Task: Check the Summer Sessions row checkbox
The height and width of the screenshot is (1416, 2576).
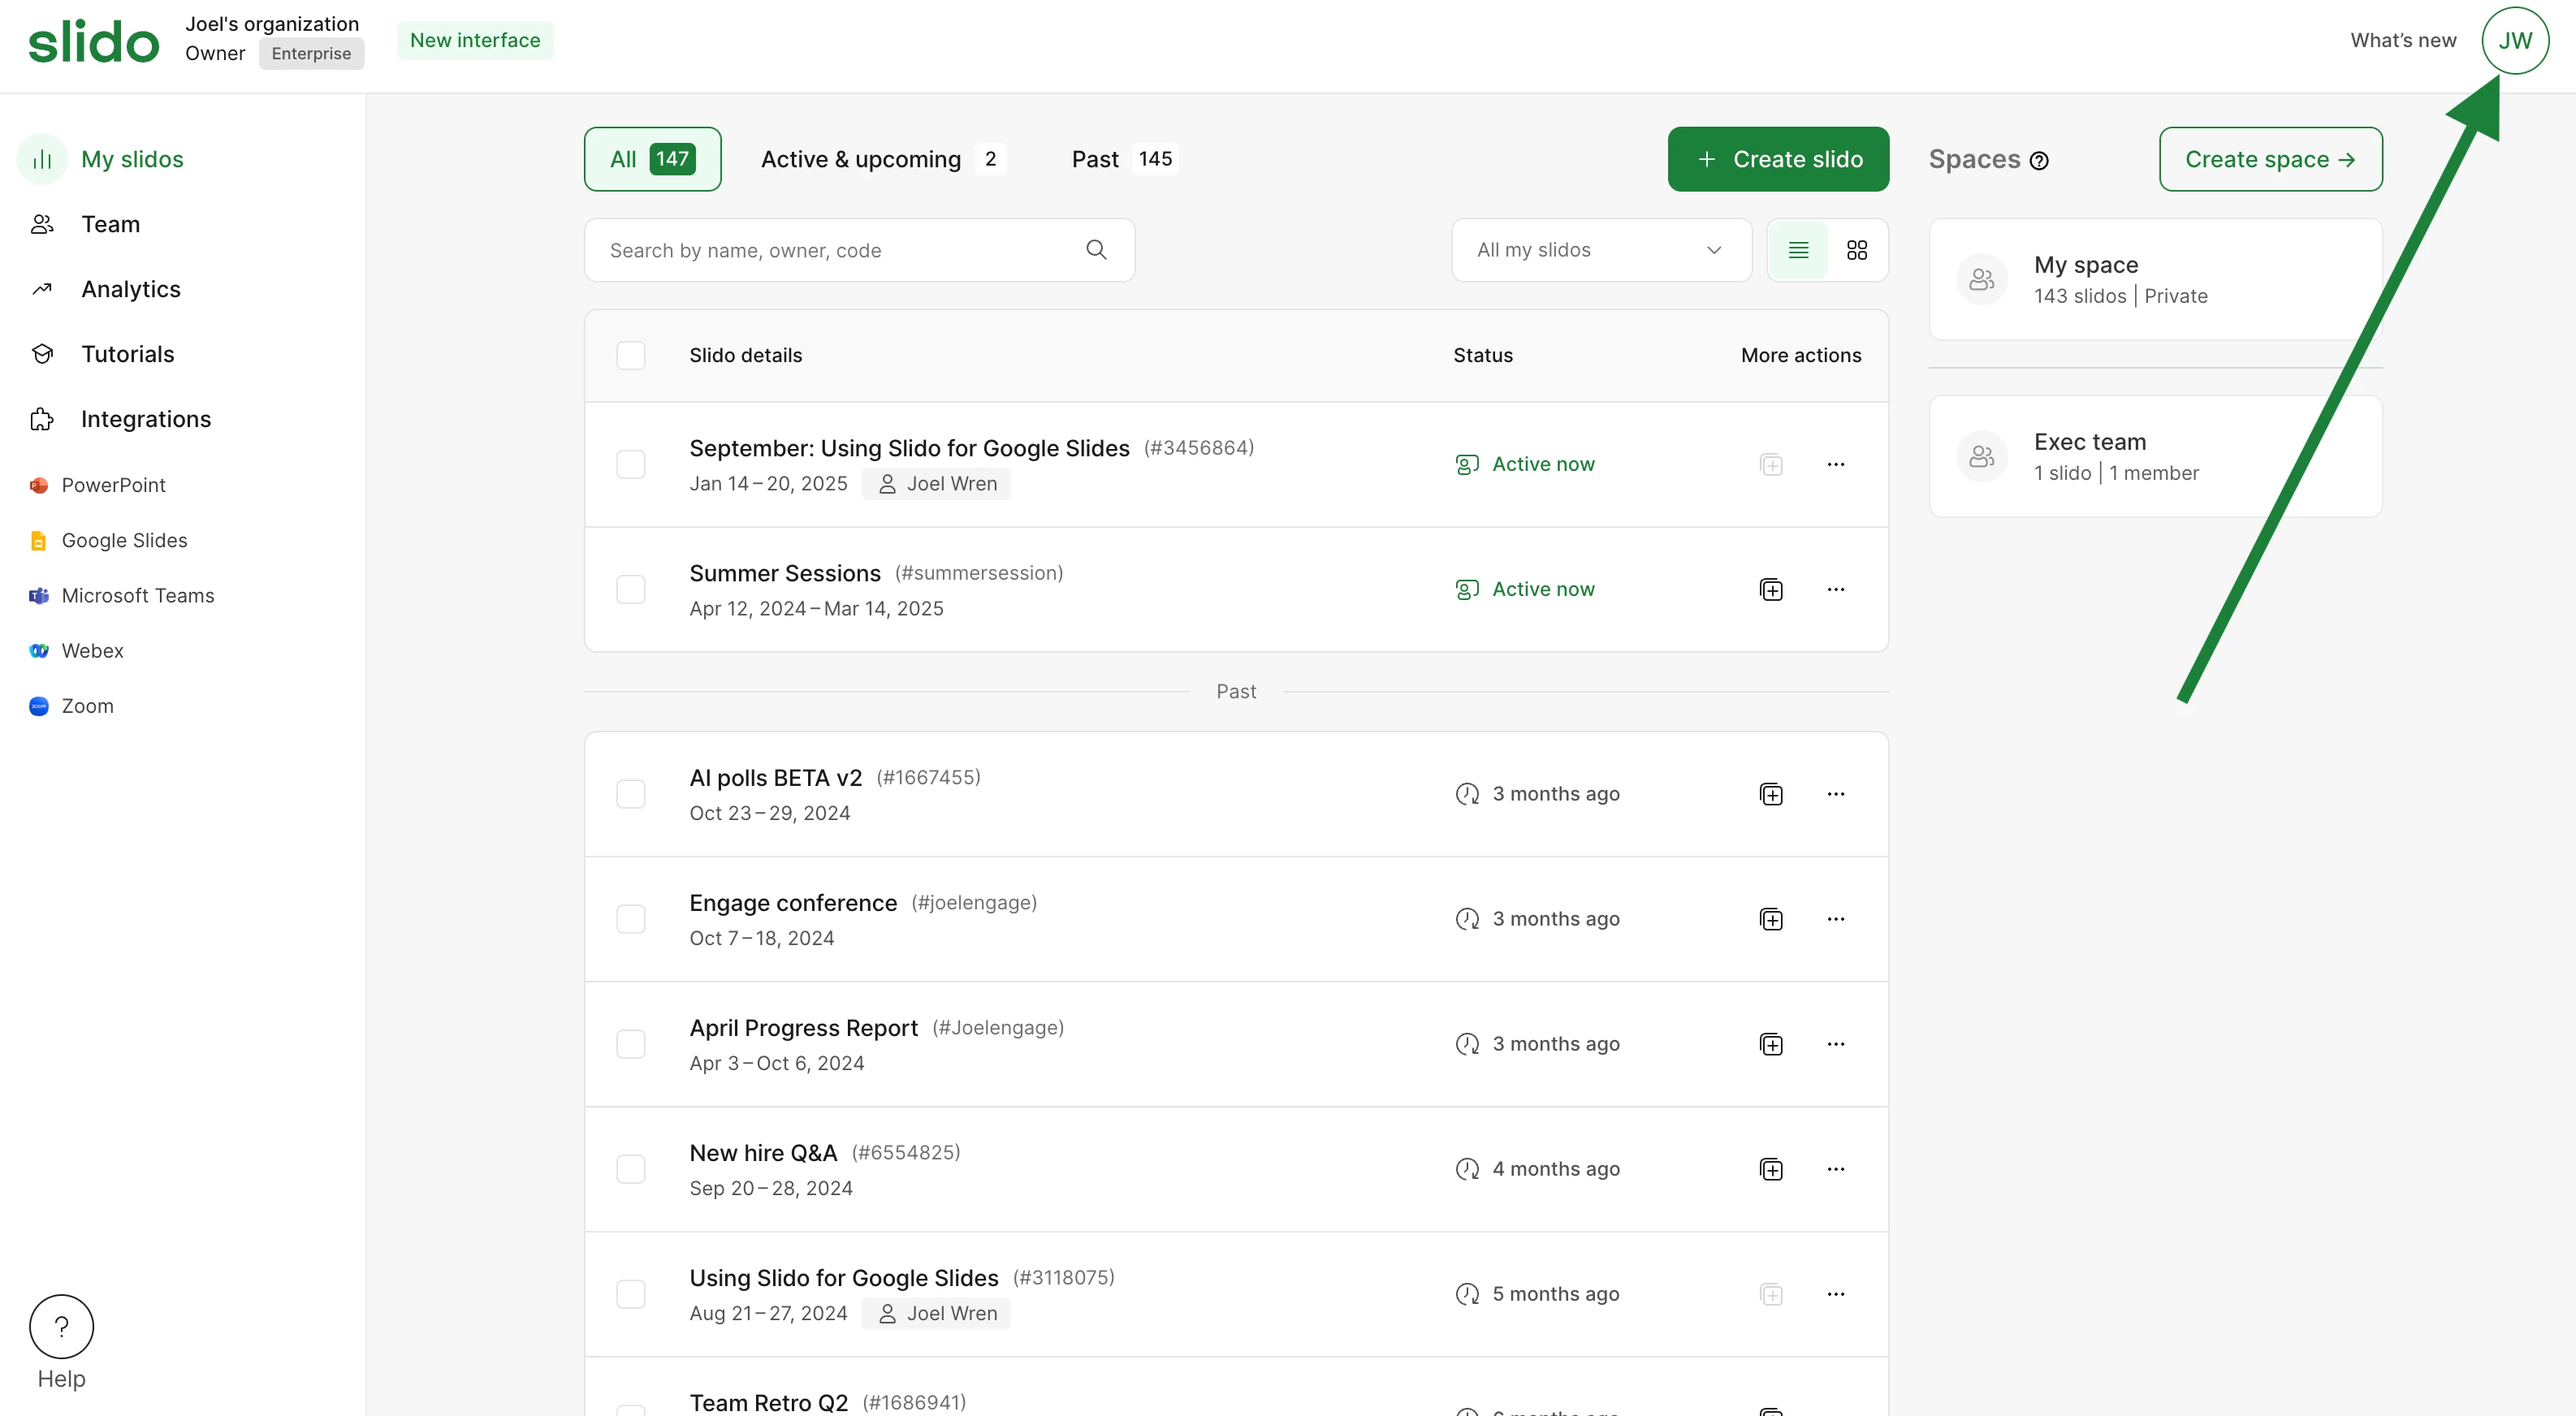Action: click(x=631, y=590)
